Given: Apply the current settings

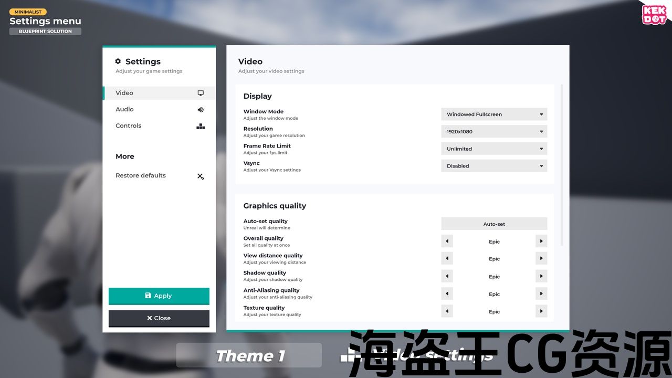Looking at the screenshot, I should (x=159, y=296).
